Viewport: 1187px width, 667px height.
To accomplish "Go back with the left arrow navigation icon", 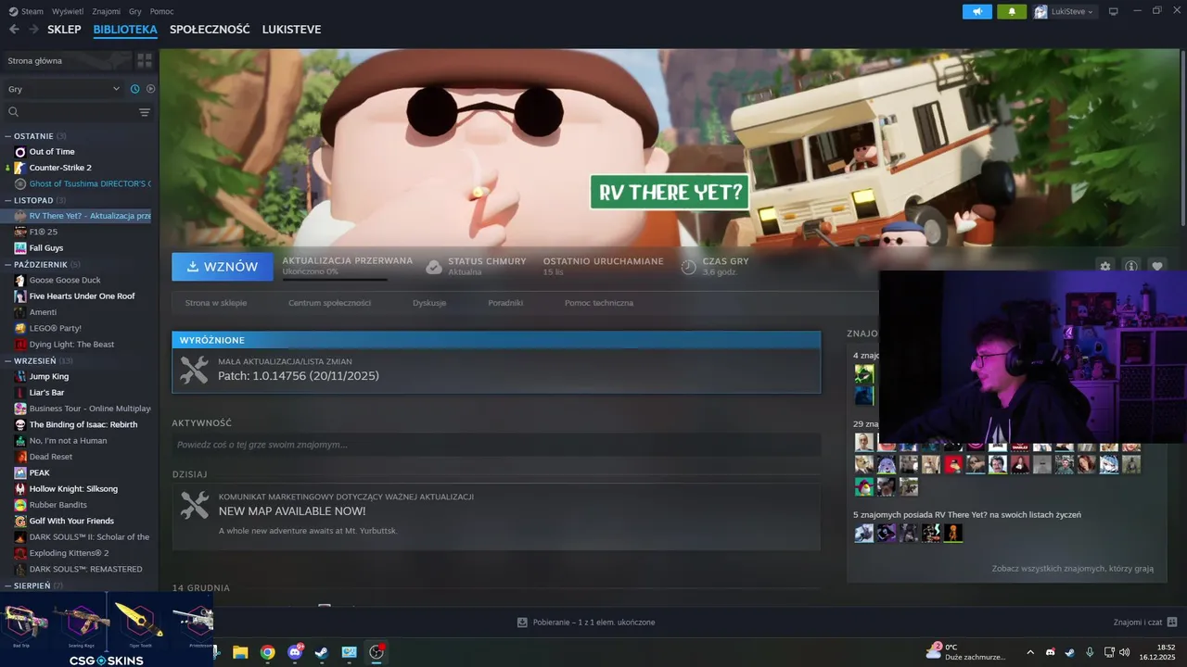I will click(x=14, y=30).
